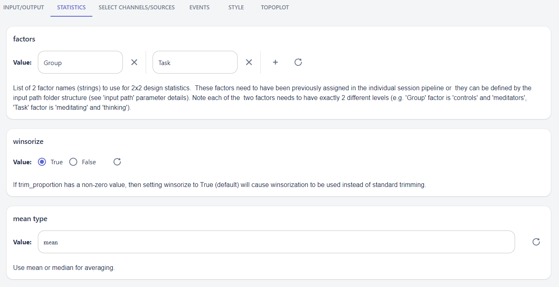Reset the winsorize parameter to default
The width and height of the screenshot is (559, 287).
pyautogui.click(x=117, y=162)
